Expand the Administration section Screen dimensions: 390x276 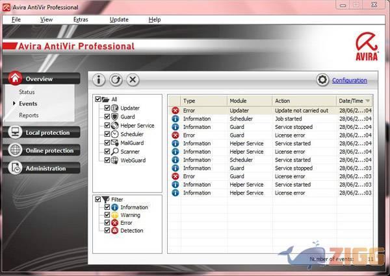42,168
